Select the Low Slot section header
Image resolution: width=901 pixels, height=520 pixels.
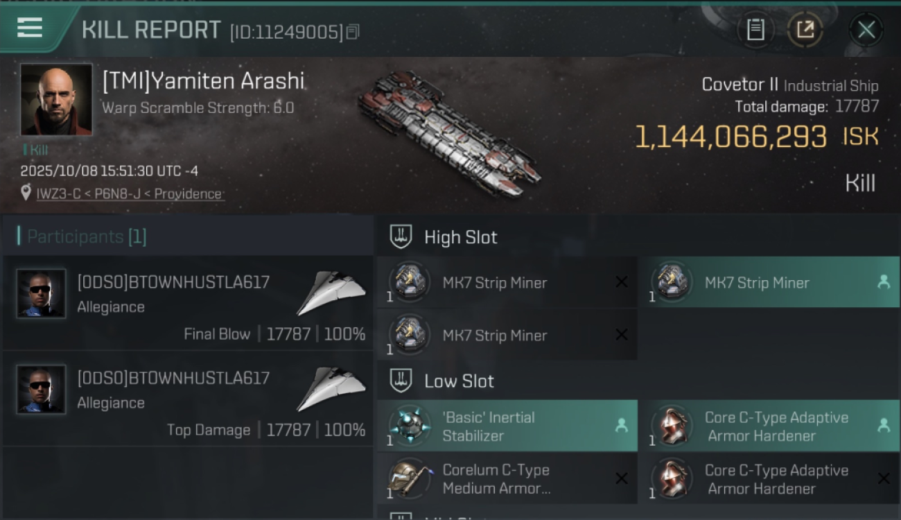[459, 381]
